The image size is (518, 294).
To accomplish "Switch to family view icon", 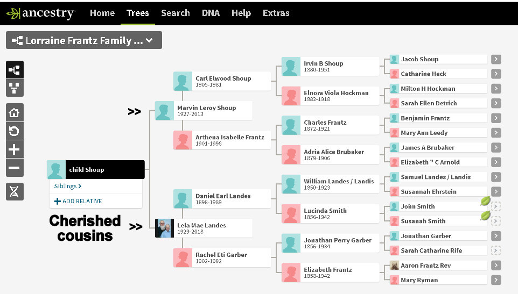I will coord(15,89).
